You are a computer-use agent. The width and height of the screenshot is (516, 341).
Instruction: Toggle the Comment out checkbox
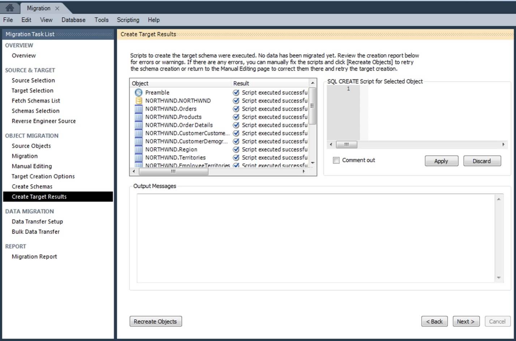[336, 160]
